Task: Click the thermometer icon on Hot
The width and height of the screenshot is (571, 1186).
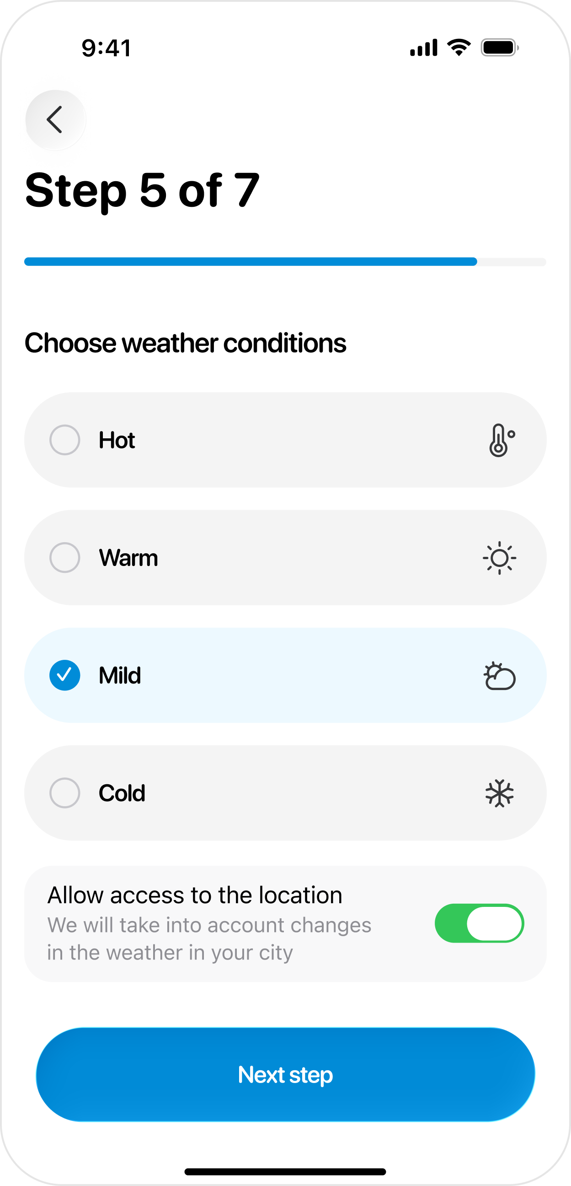Action: pyautogui.click(x=501, y=440)
